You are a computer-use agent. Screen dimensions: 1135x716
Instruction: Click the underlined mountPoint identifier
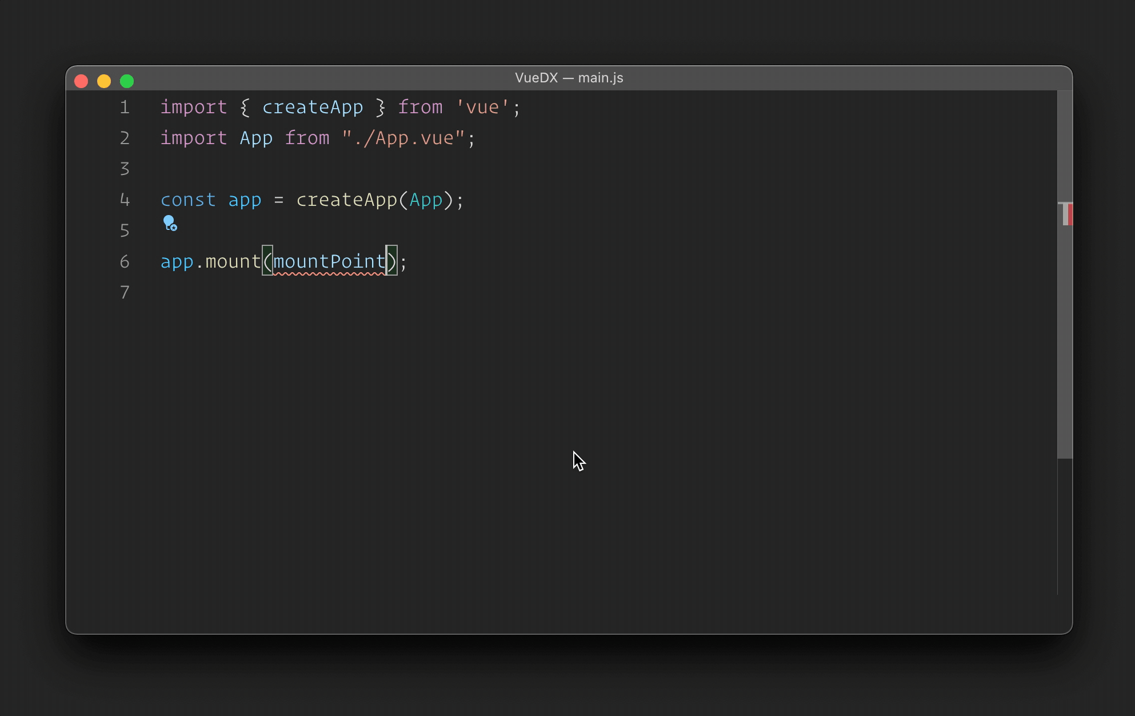[329, 262]
